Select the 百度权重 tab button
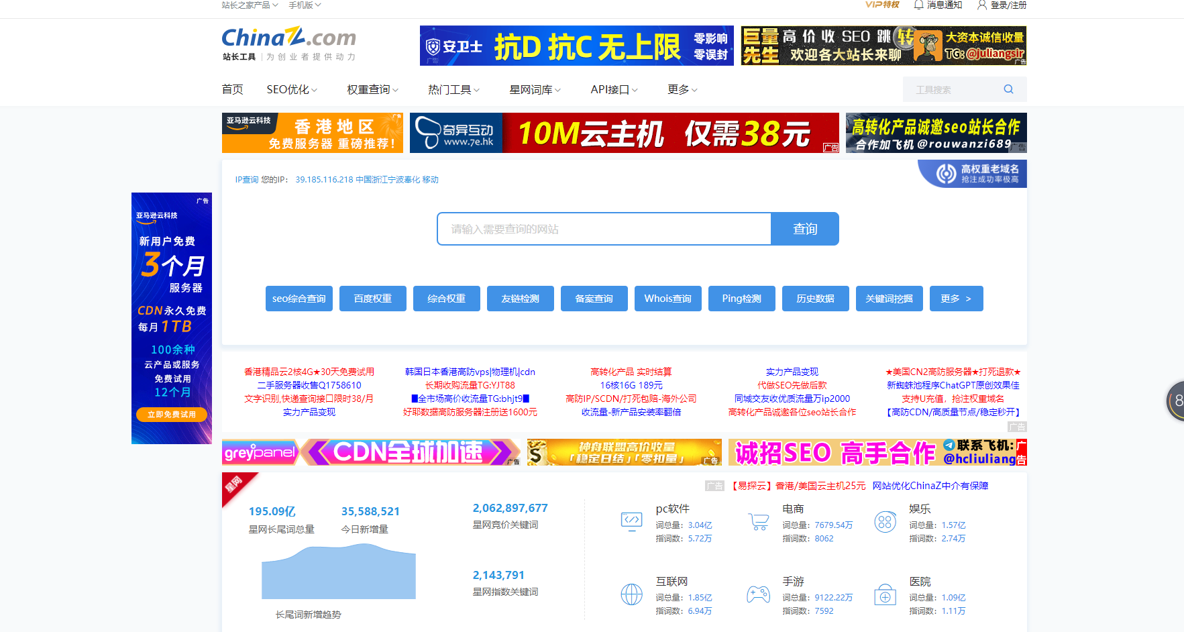This screenshot has height=632, width=1184. (x=373, y=299)
